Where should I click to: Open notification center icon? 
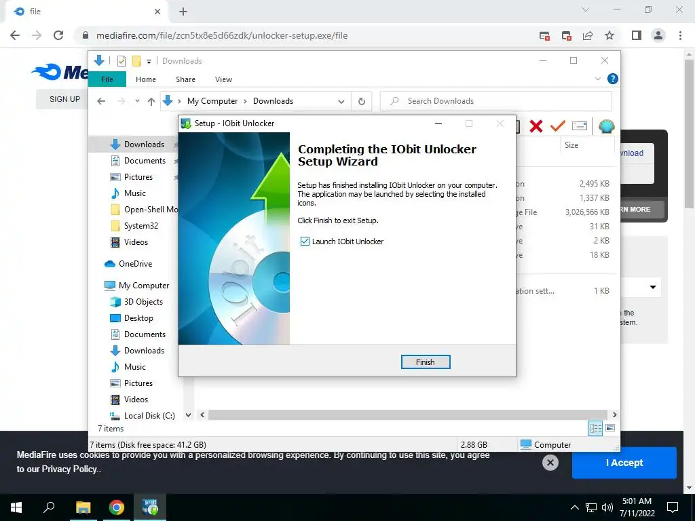pyautogui.click(x=673, y=507)
